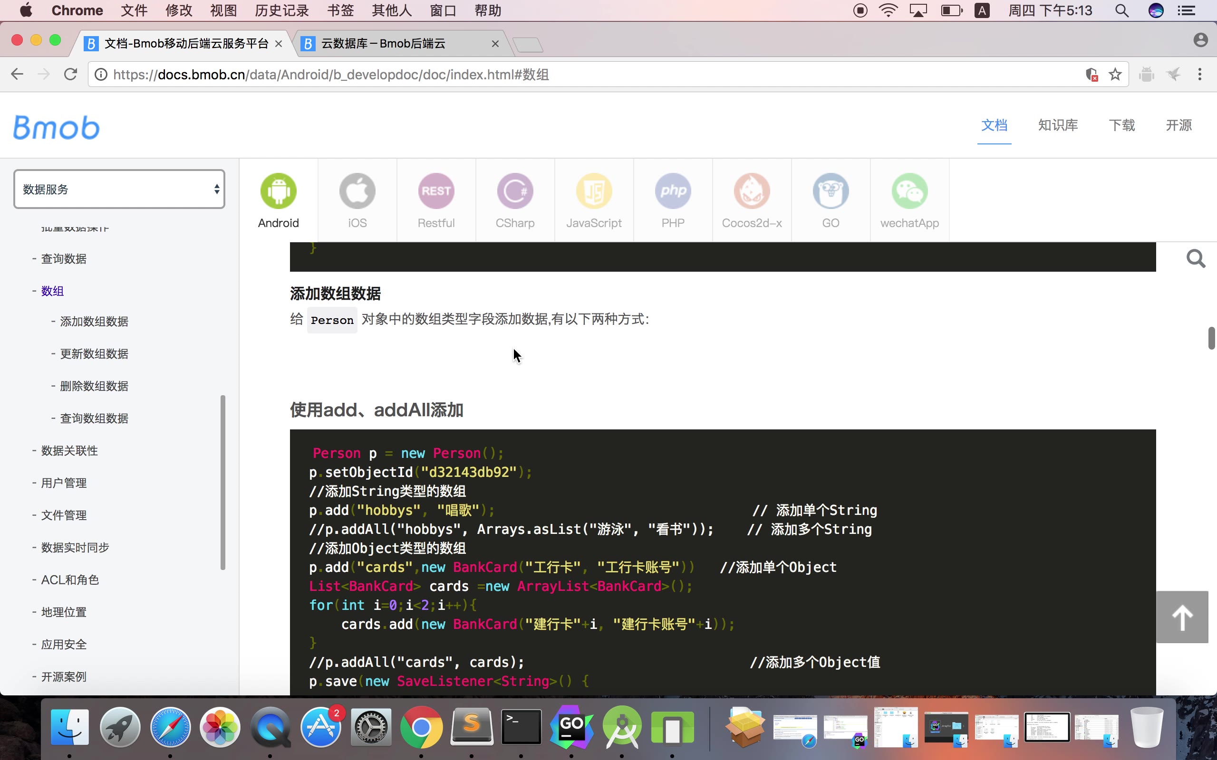Open the Cocos2d-x docs icon
Image resolution: width=1217 pixels, height=760 pixels.
[752, 191]
